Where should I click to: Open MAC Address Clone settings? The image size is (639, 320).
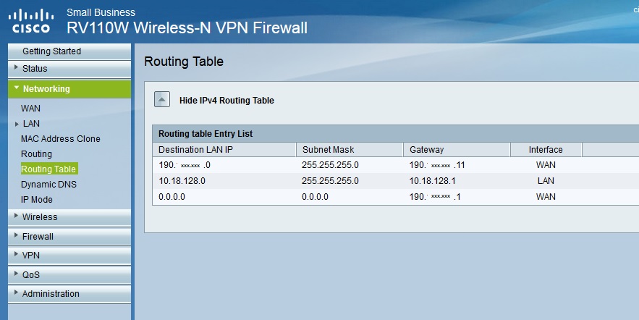[x=60, y=138]
